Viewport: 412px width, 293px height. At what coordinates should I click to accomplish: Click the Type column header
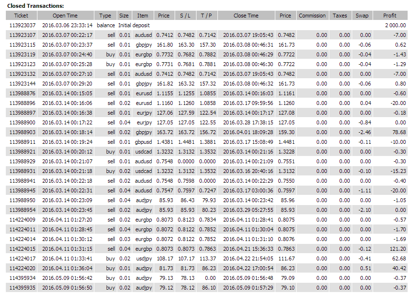(x=105, y=16)
